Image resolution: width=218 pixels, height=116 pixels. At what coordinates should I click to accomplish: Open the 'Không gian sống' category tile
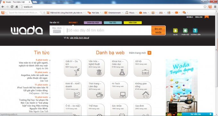pos(142,90)
